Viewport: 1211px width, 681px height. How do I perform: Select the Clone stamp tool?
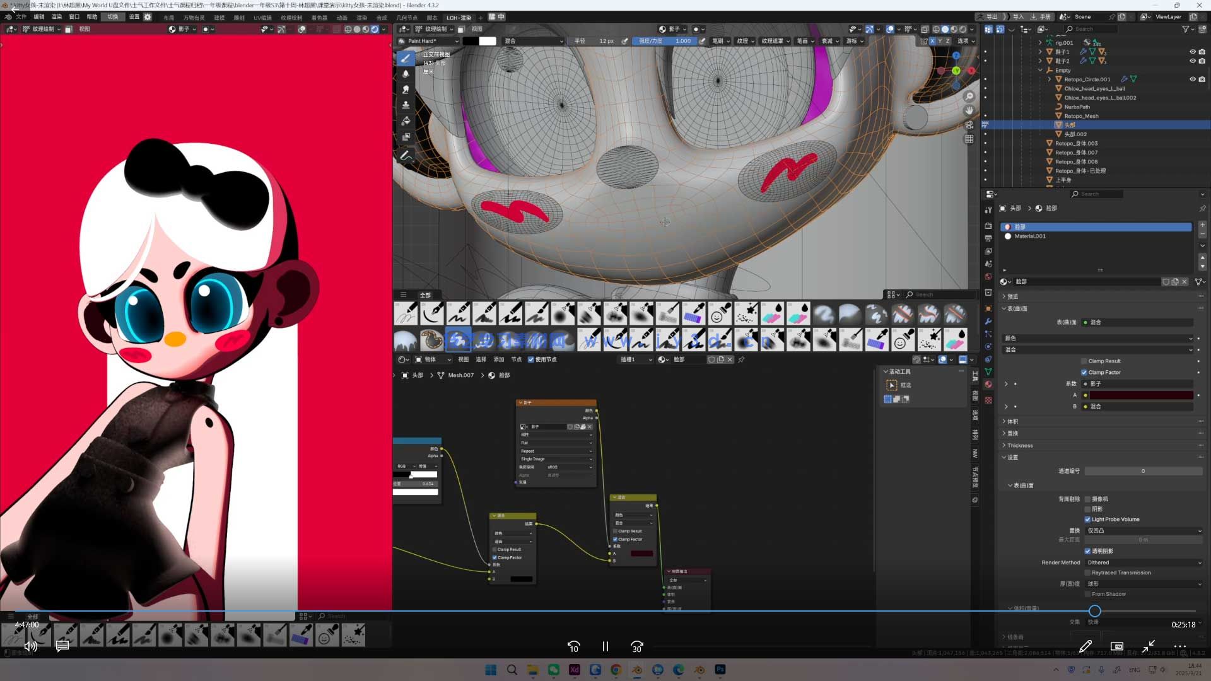406,105
